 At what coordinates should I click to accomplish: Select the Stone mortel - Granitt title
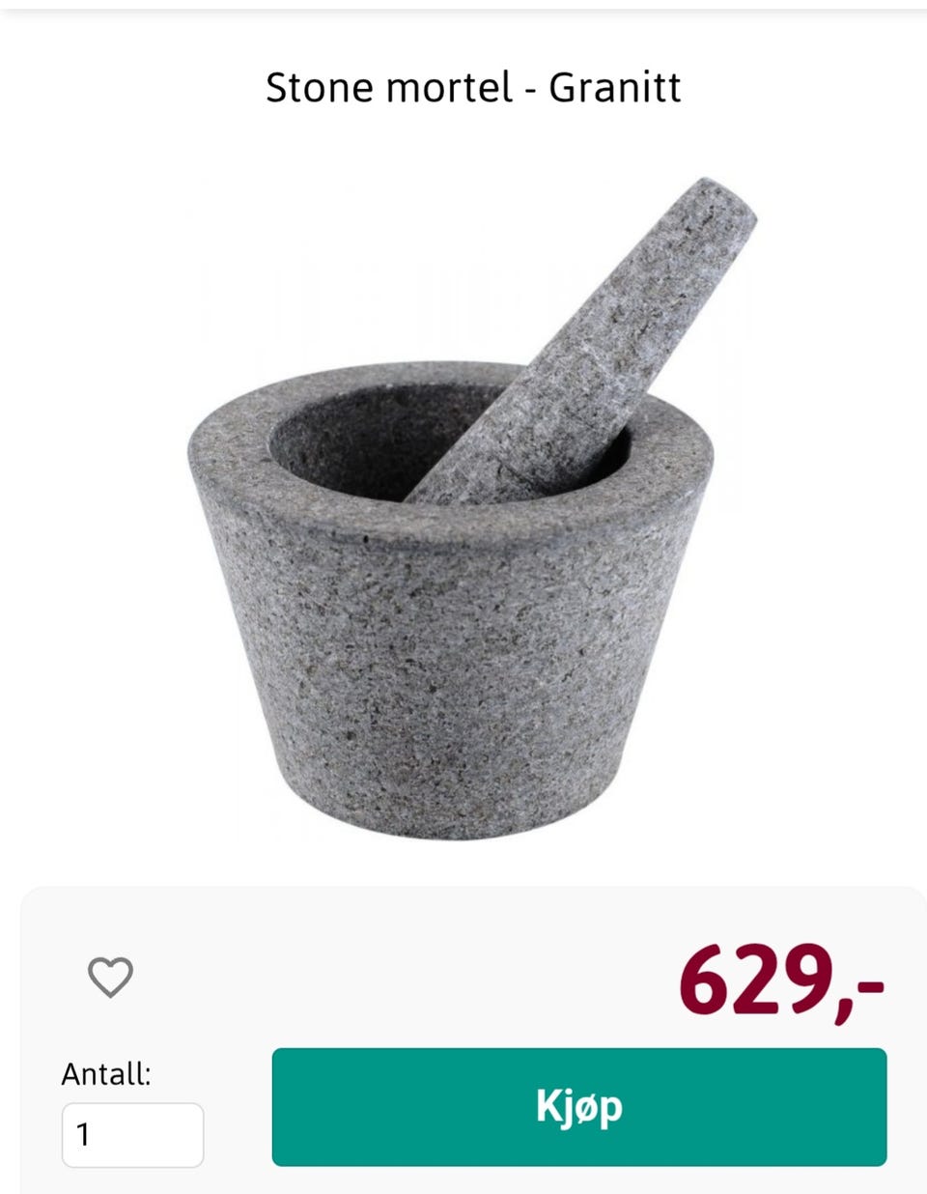click(473, 88)
